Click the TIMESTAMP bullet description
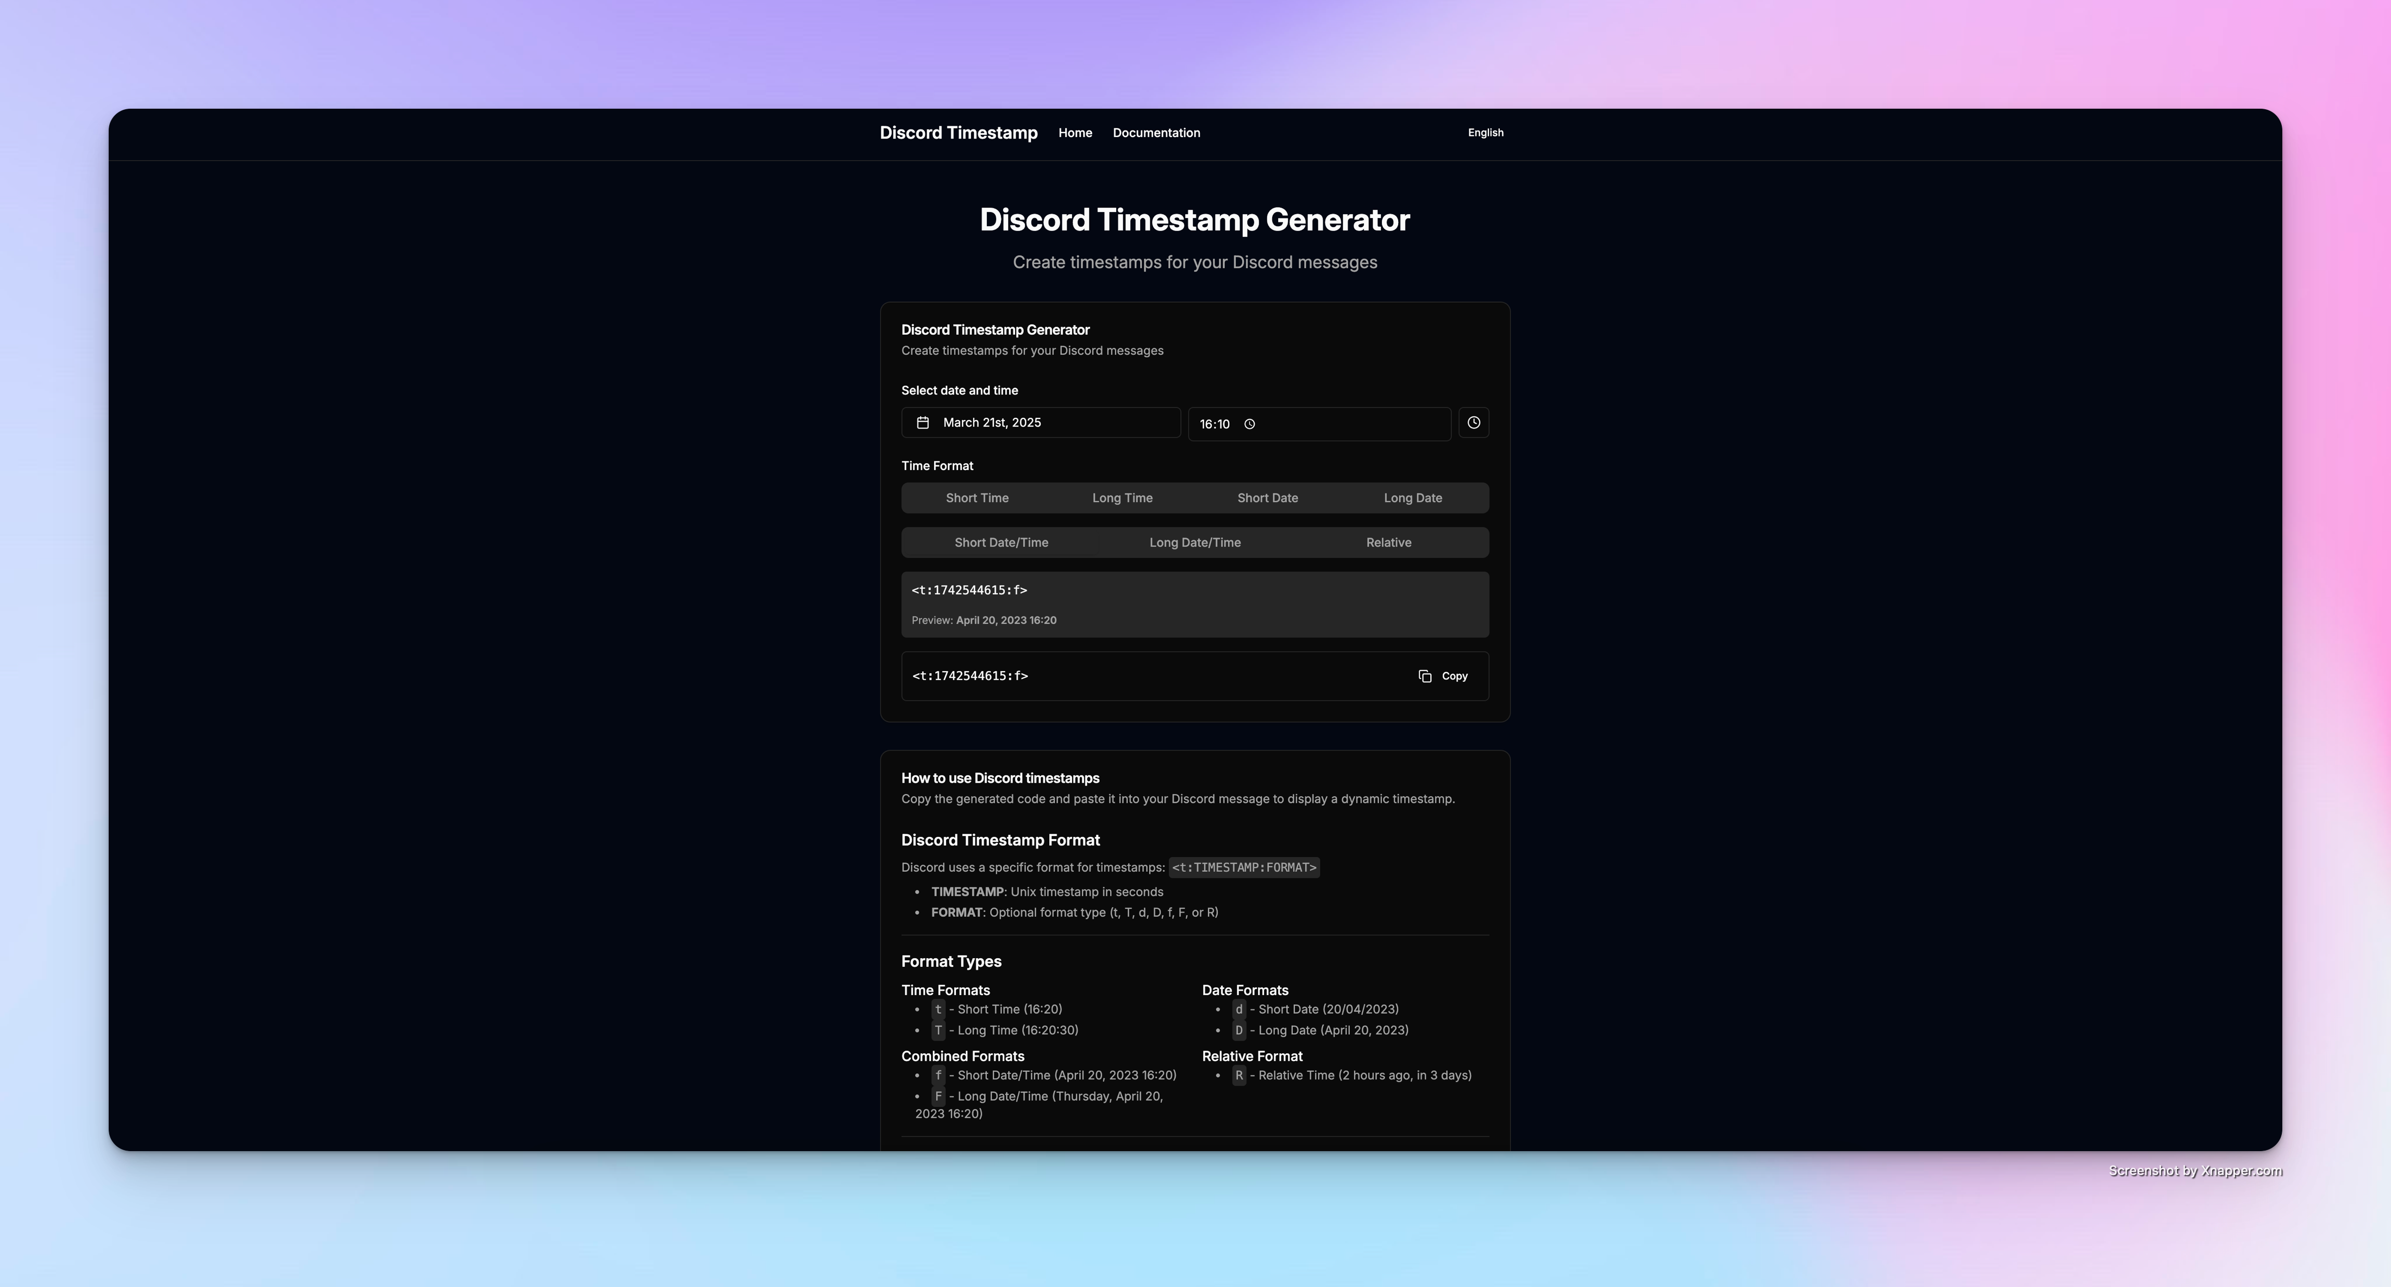Image resolution: width=2391 pixels, height=1287 pixels. pyautogui.click(x=1047, y=891)
